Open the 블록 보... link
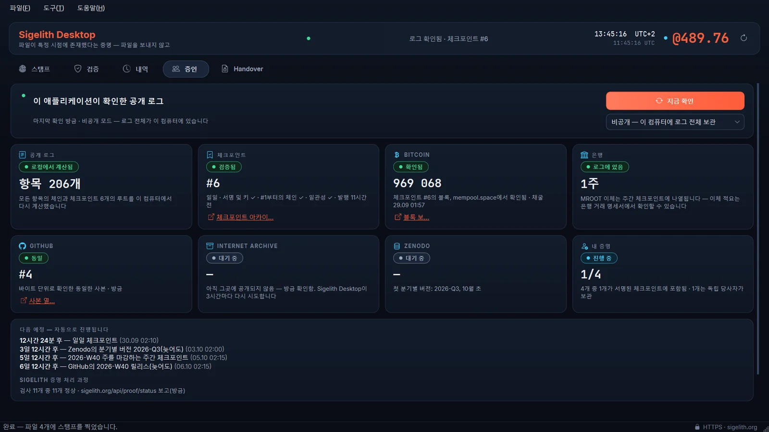The image size is (769, 432). point(416,217)
